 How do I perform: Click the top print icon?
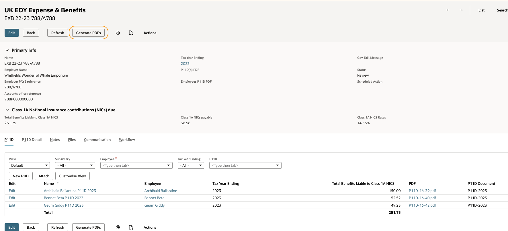118,33
